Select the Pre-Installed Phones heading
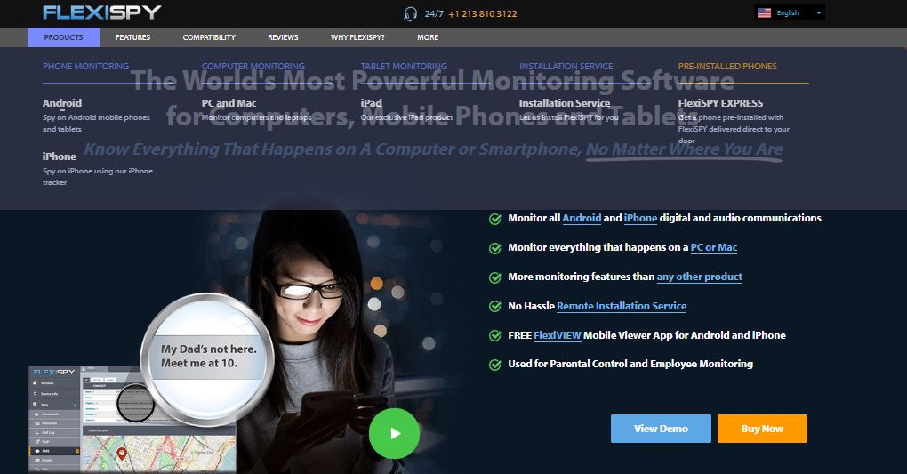 pos(727,66)
